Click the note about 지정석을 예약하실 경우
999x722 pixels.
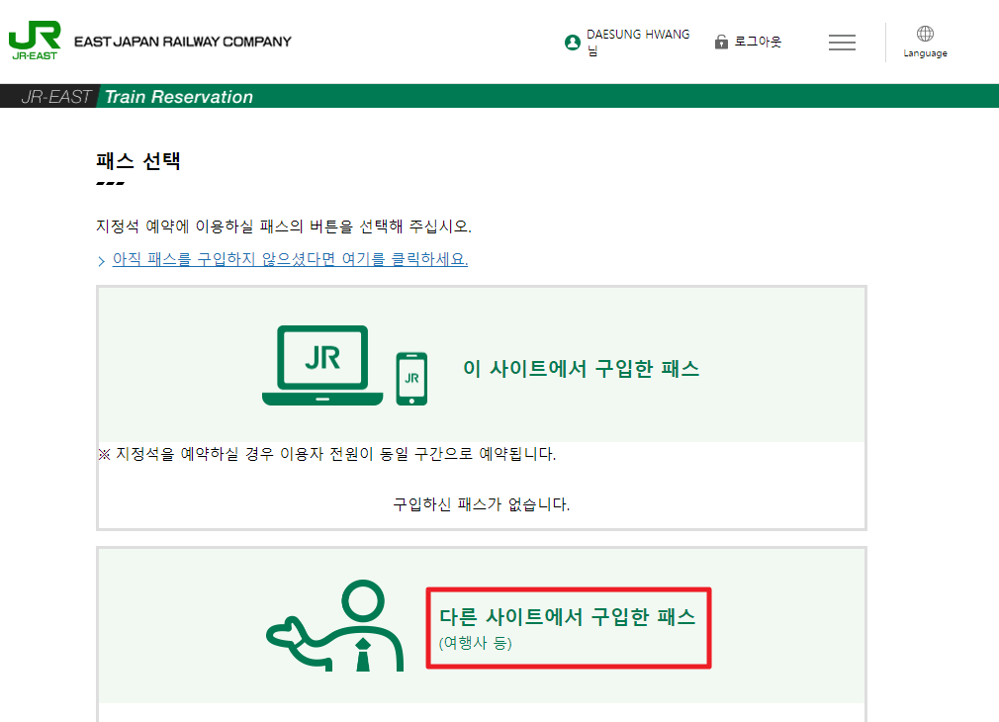pos(326,454)
